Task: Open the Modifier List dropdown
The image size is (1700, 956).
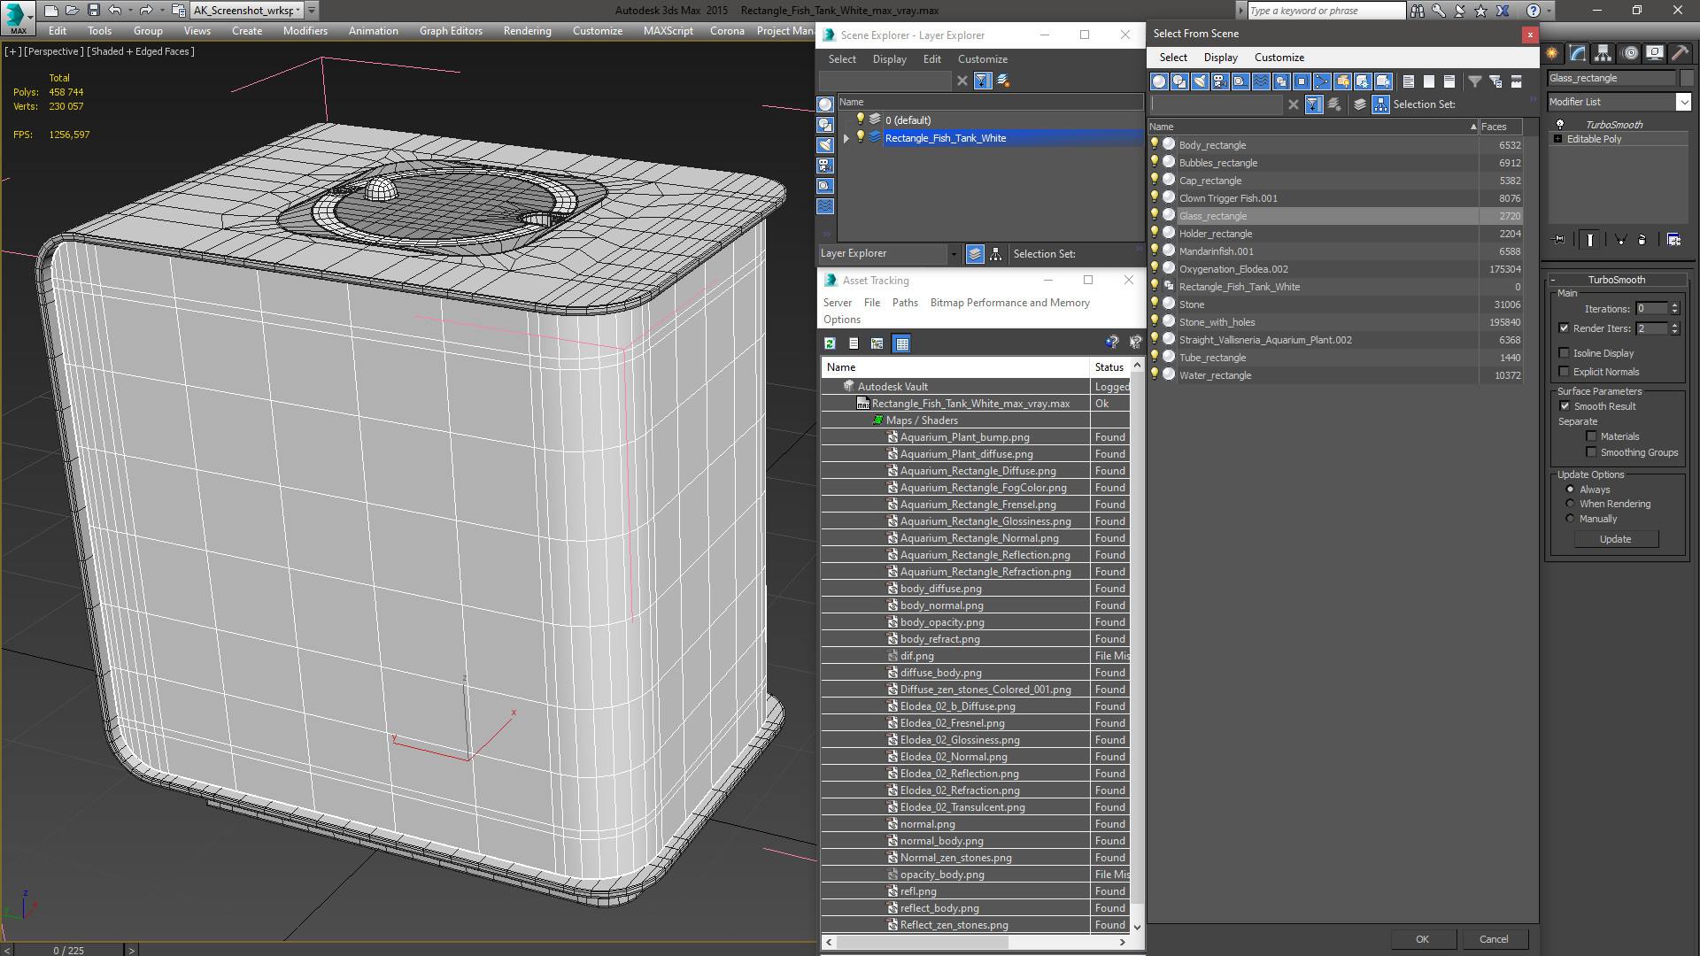Action: point(1683,102)
